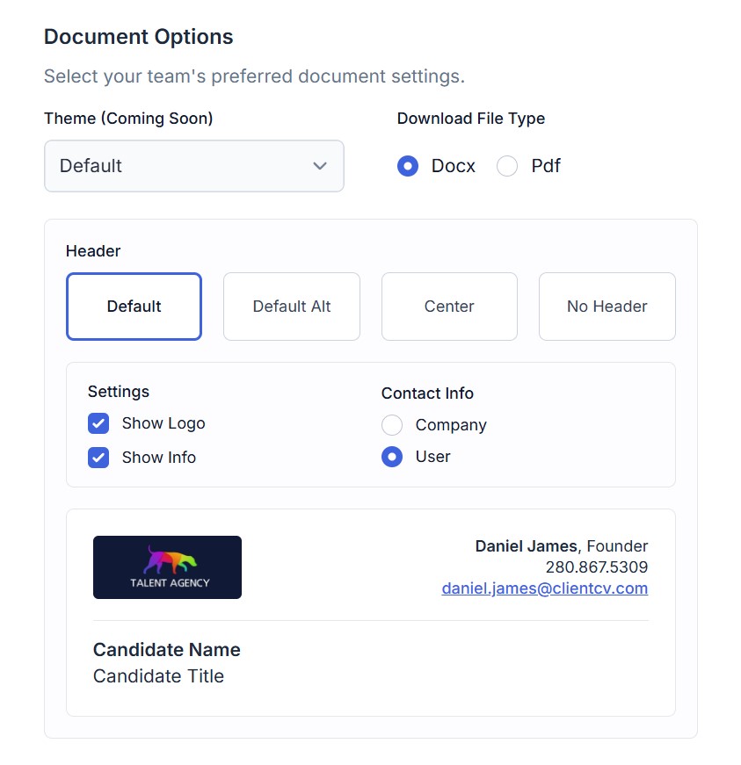Click the Contact Info label
Viewport: 741px width, 765px height.
(x=427, y=393)
